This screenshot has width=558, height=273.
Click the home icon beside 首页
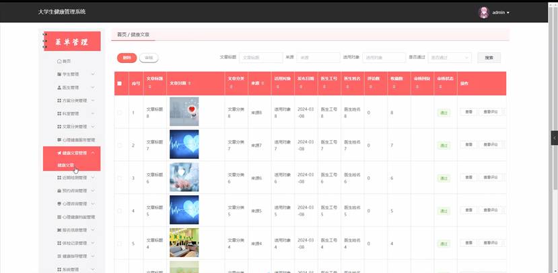click(59, 61)
